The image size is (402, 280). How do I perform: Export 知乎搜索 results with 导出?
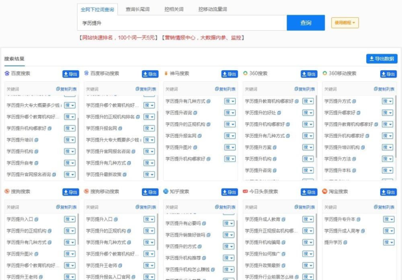point(229,192)
